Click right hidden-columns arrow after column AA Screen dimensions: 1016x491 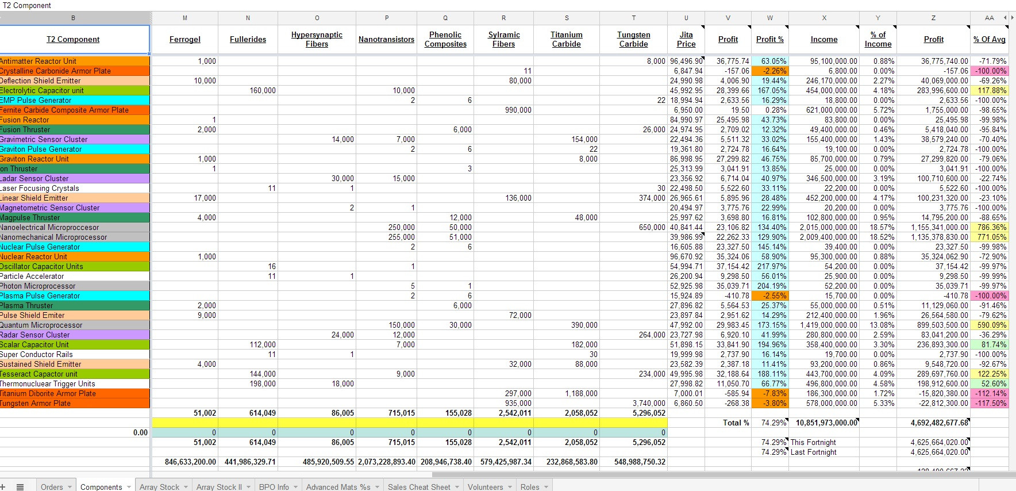1012,18
